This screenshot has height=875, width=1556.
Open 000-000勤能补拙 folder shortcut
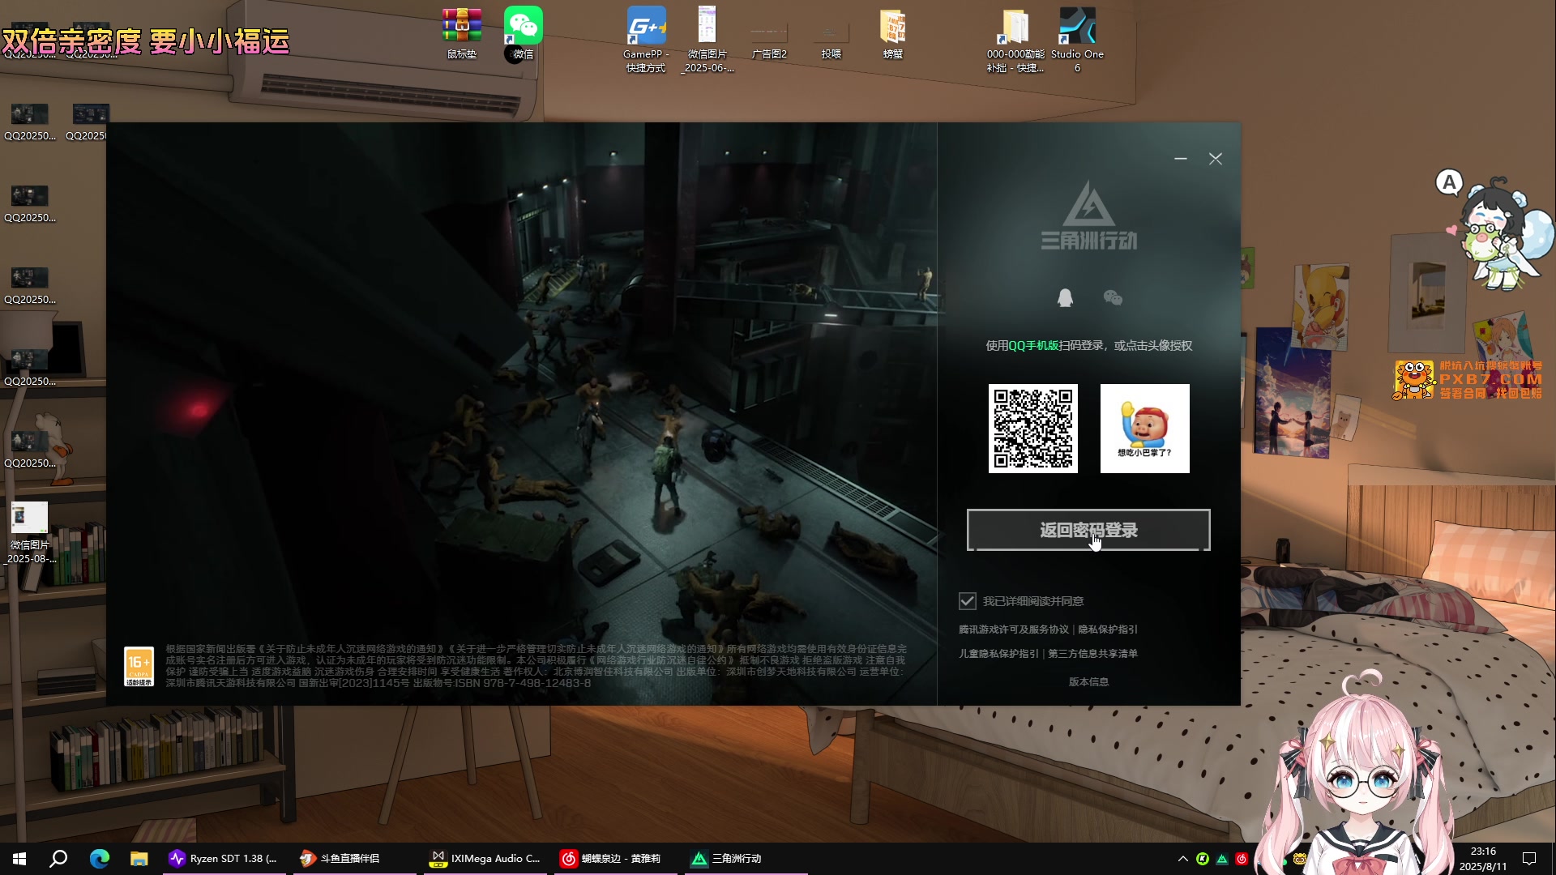click(x=1015, y=40)
